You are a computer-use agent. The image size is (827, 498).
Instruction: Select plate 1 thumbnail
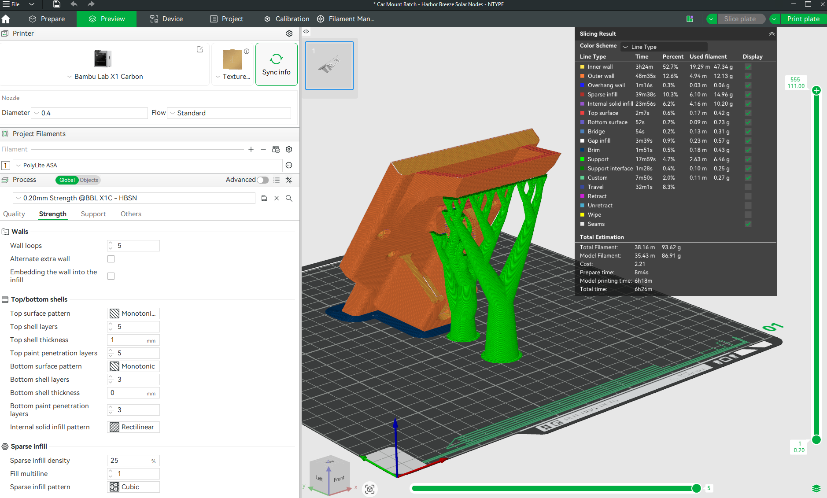pyautogui.click(x=329, y=66)
